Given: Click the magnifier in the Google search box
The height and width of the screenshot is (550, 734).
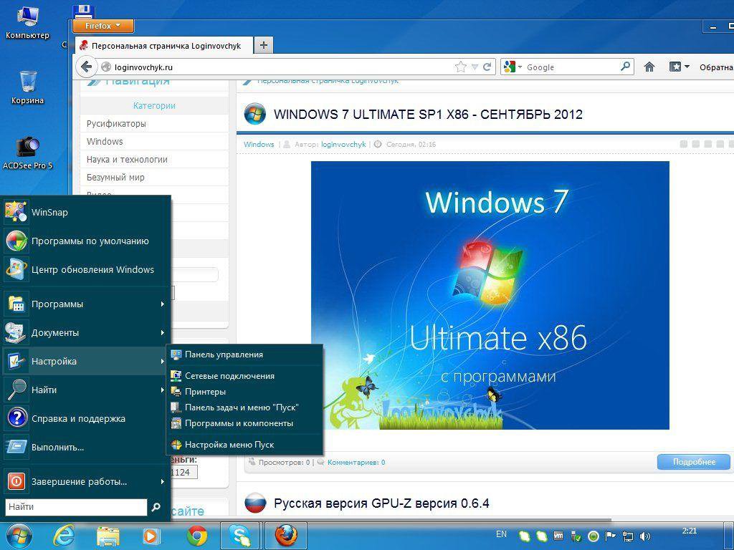Looking at the screenshot, I should click(x=625, y=67).
